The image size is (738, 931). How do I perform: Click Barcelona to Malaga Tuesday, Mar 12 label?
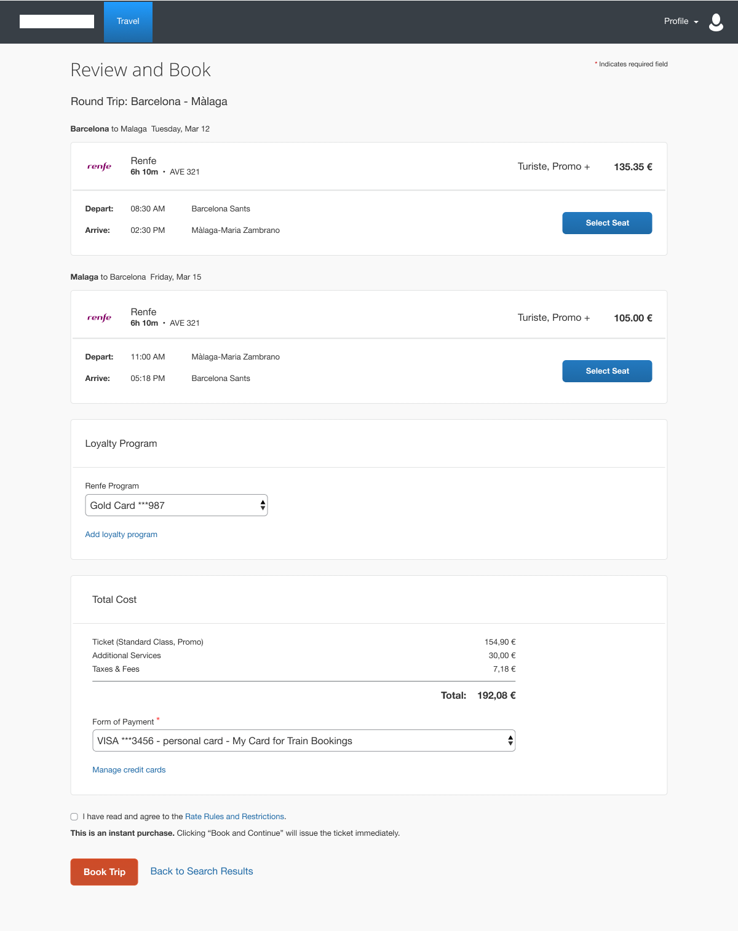[x=140, y=129]
